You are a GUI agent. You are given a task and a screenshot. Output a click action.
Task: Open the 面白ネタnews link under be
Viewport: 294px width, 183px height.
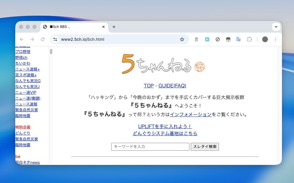[27, 162]
